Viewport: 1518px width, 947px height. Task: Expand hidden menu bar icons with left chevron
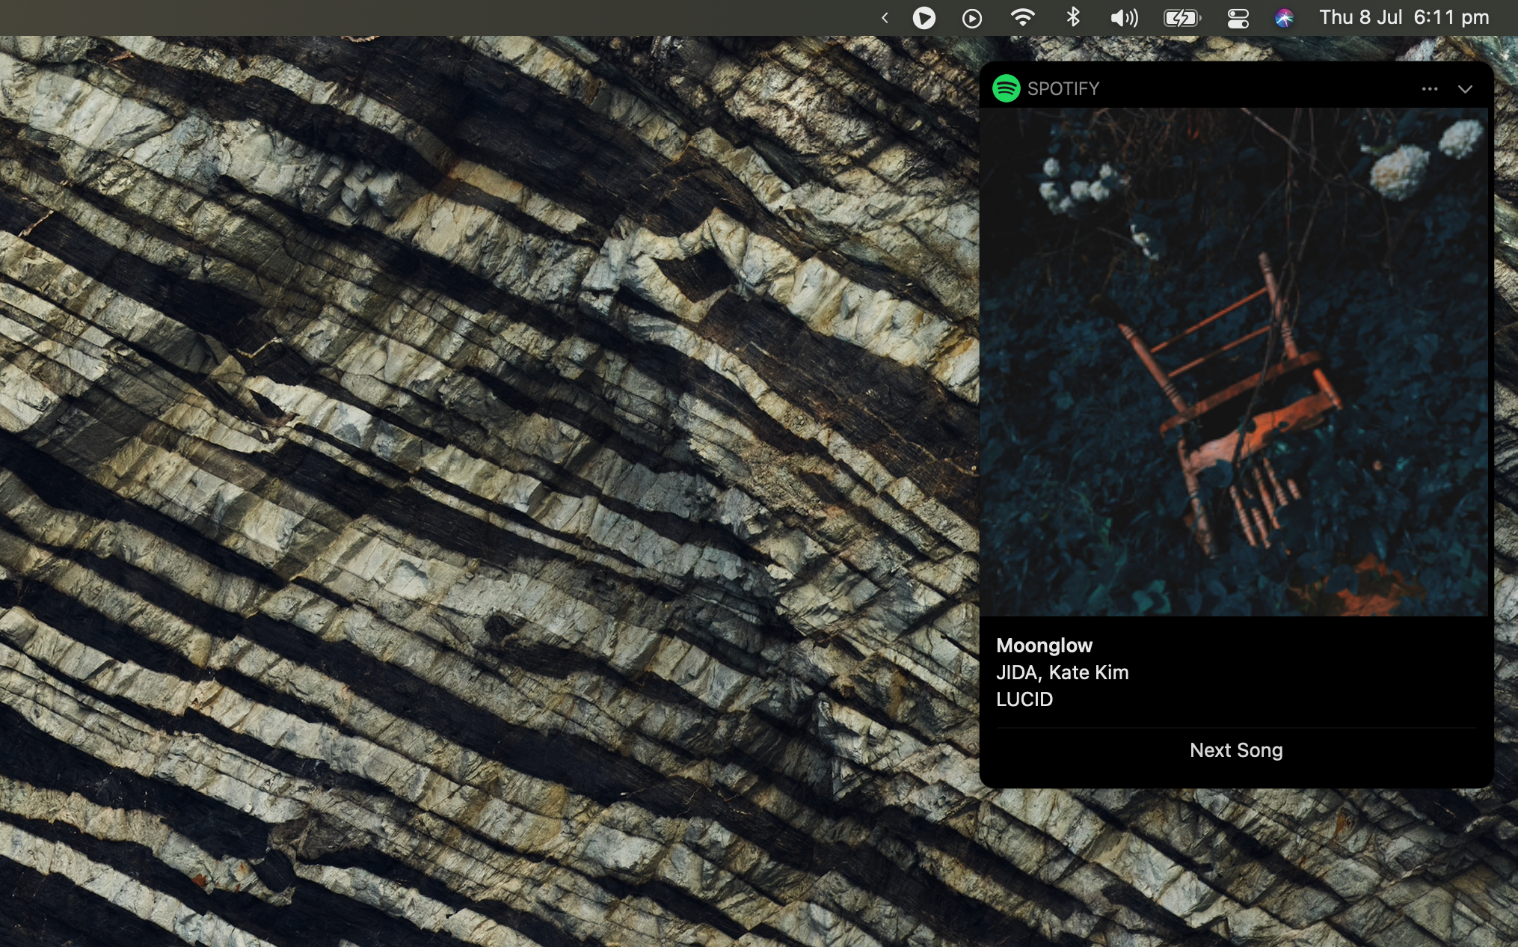pyautogui.click(x=885, y=18)
